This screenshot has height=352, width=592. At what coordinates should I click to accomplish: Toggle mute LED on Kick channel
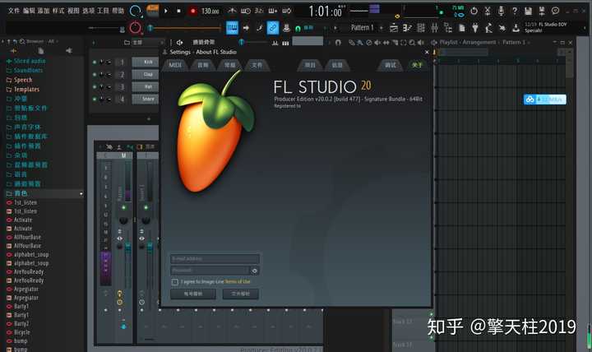[95, 62]
